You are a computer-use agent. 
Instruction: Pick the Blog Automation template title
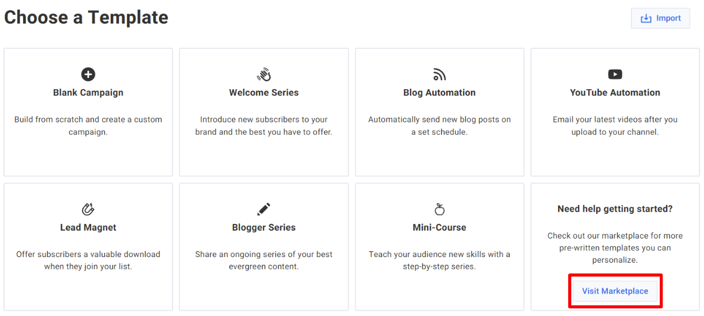click(x=439, y=93)
